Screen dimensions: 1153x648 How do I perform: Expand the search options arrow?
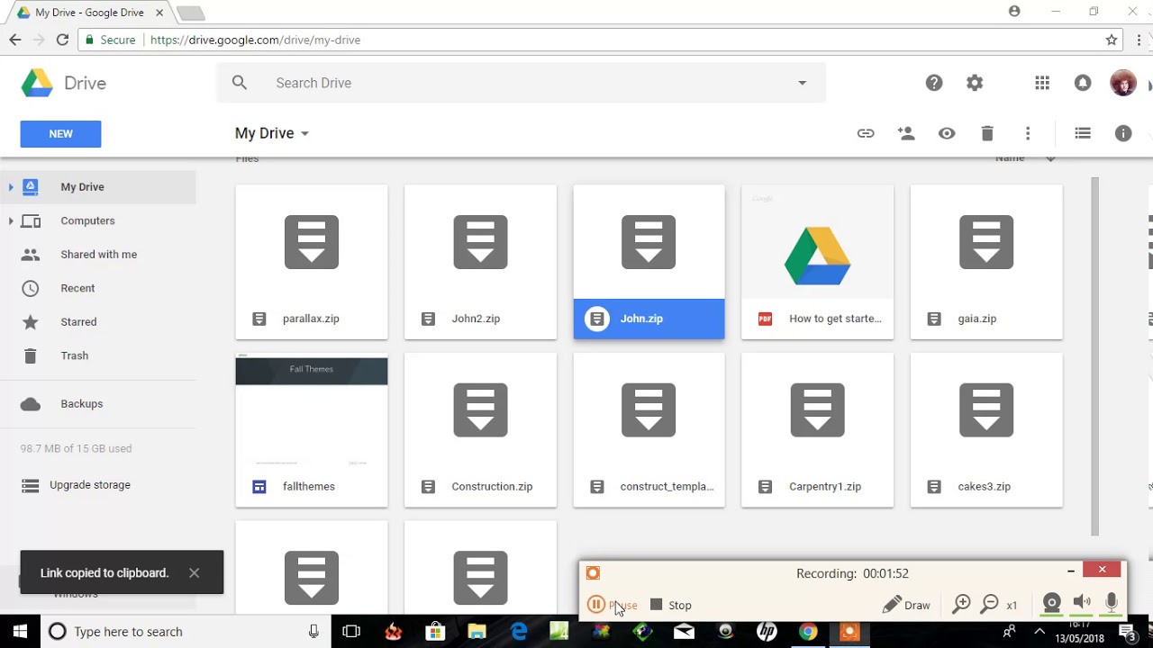pyautogui.click(x=802, y=83)
